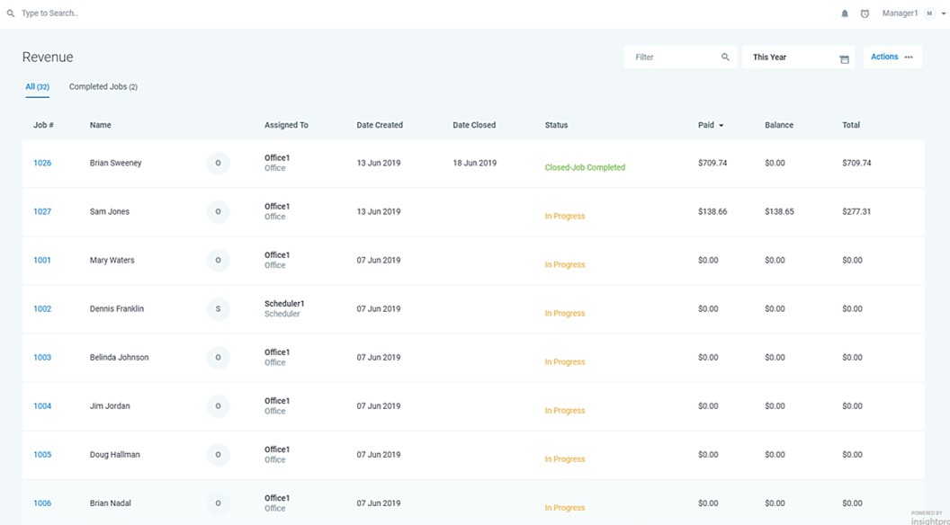Click the name Dennis Franklin
The image size is (950, 525).
click(117, 309)
